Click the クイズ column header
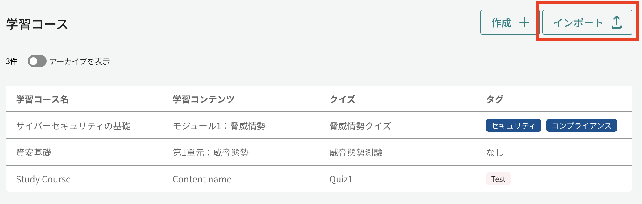Viewport: 642px width, 204px height. coord(342,99)
